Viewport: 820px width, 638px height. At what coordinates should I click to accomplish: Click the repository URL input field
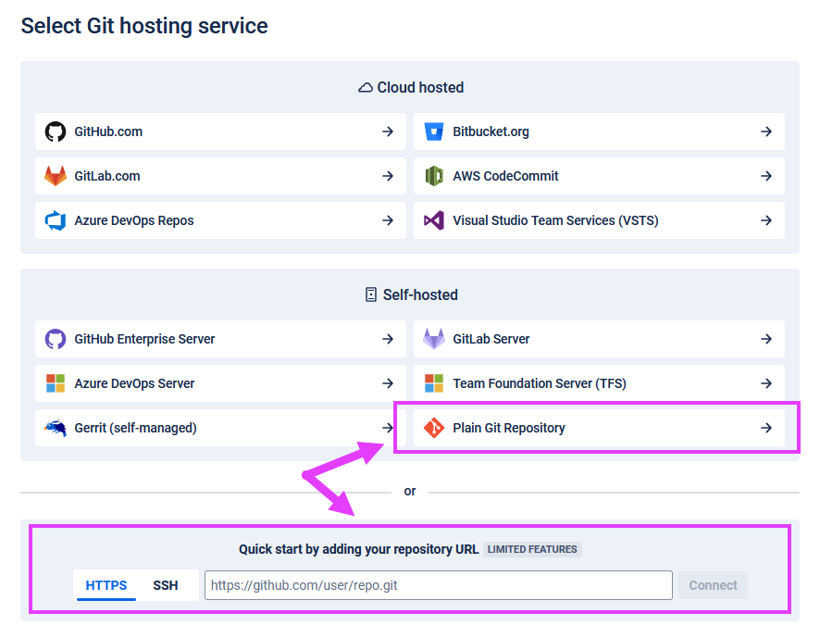[x=439, y=585]
